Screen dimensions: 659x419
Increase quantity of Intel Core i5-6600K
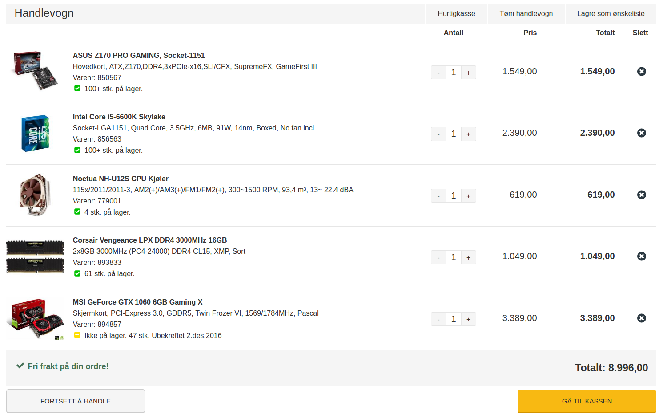pyautogui.click(x=469, y=134)
